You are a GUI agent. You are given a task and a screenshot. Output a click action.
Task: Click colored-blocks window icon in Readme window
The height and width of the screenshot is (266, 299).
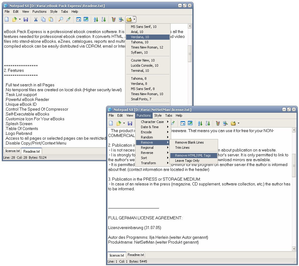click(78, 19)
